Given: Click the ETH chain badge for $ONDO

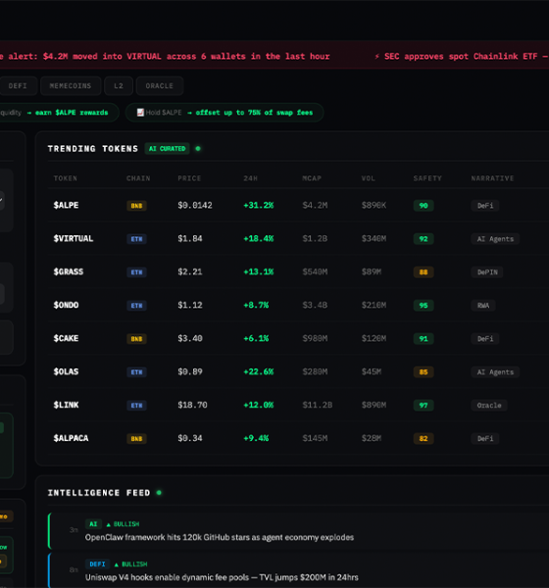Looking at the screenshot, I should [x=136, y=305].
